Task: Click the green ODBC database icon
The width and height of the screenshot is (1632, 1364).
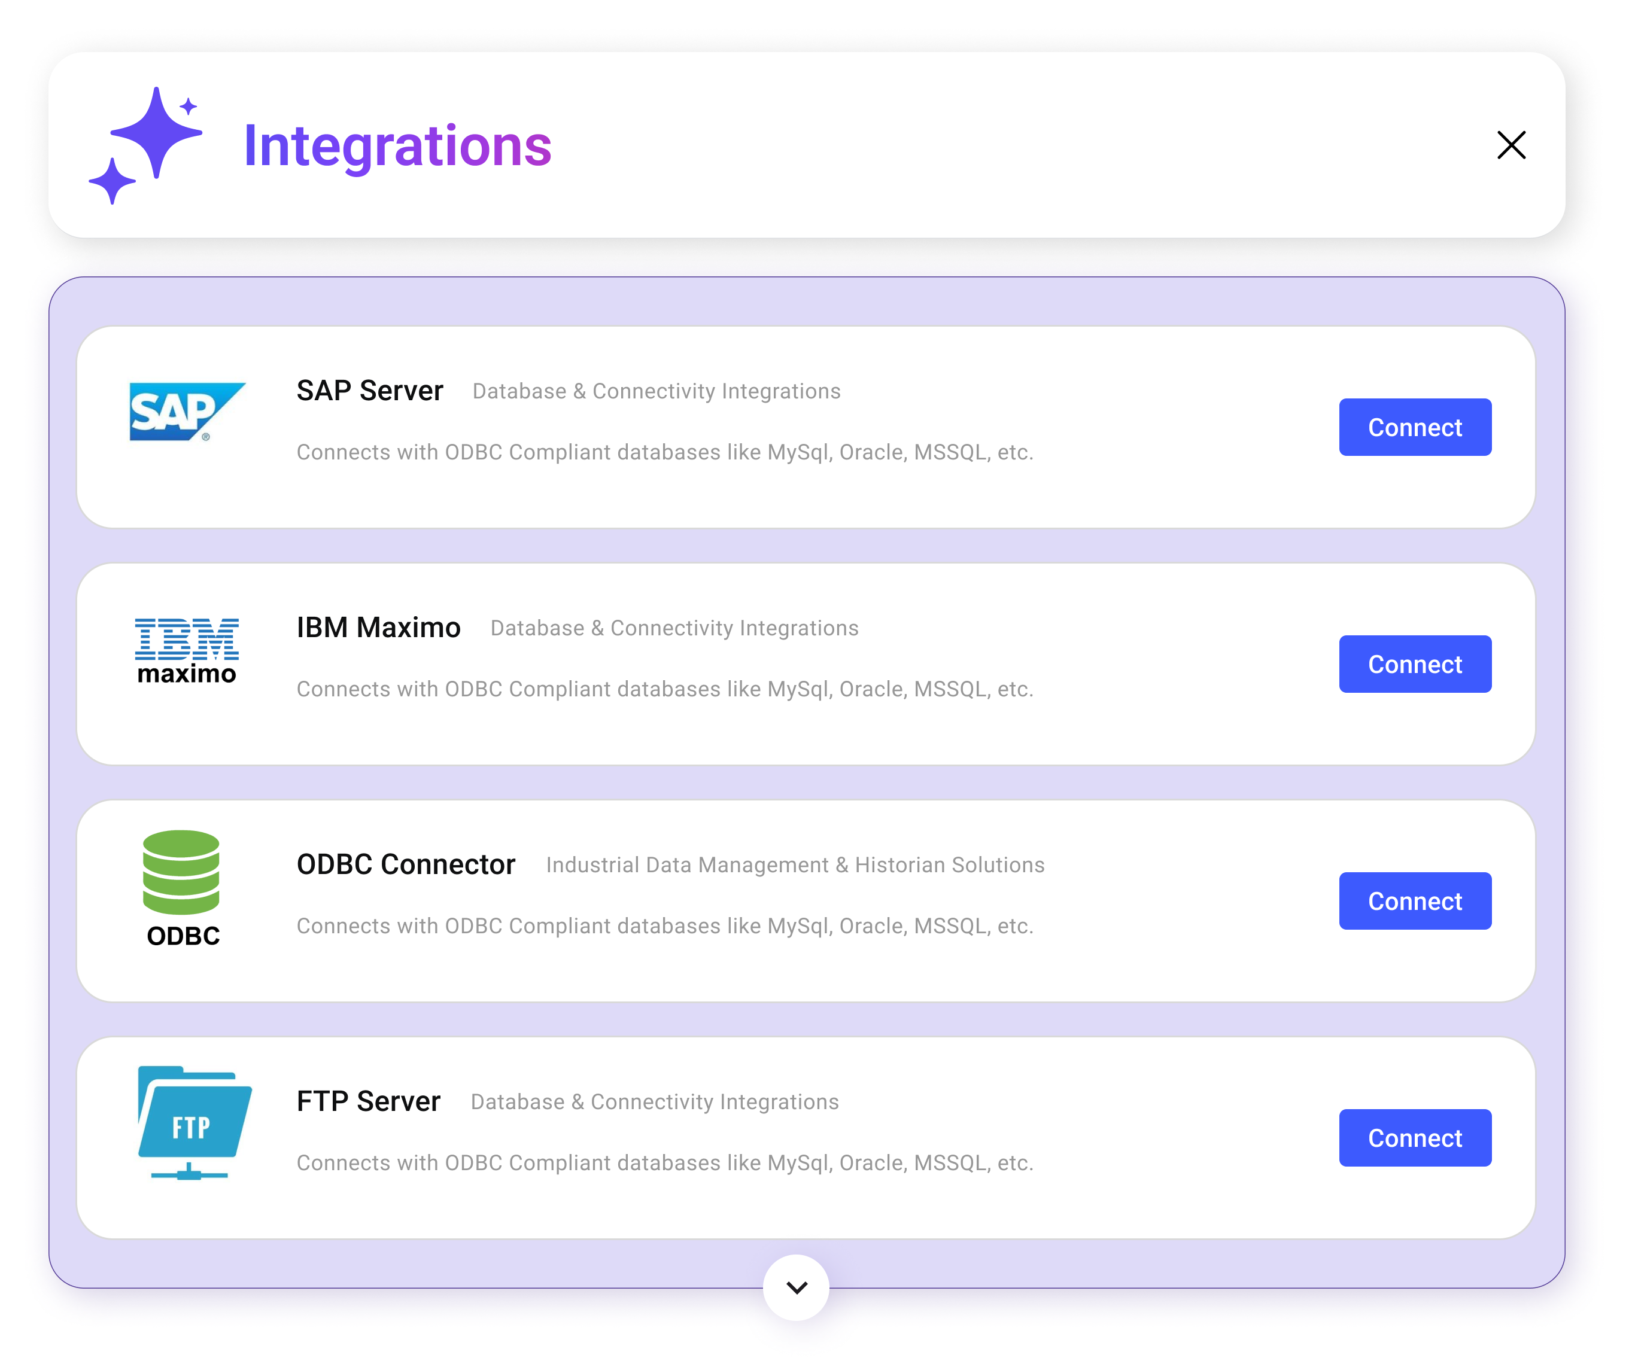Action: pyautogui.click(x=183, y=888)
